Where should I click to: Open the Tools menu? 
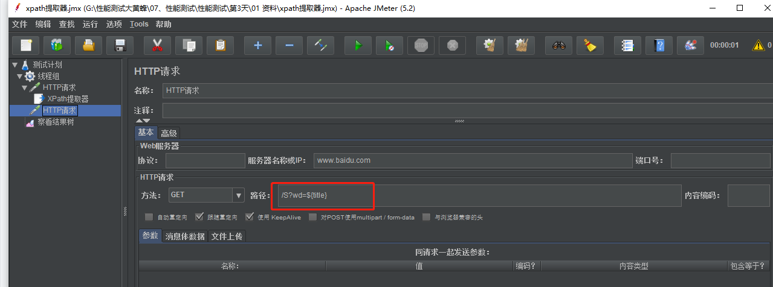coord(139,24)
